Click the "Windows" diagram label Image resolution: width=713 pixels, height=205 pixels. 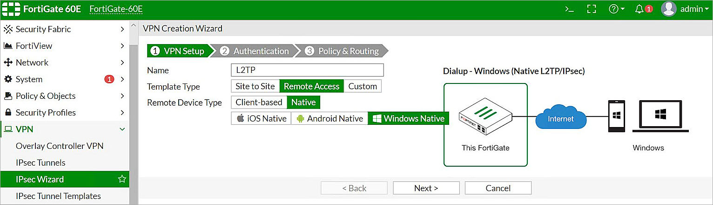[x=648, y=148]
